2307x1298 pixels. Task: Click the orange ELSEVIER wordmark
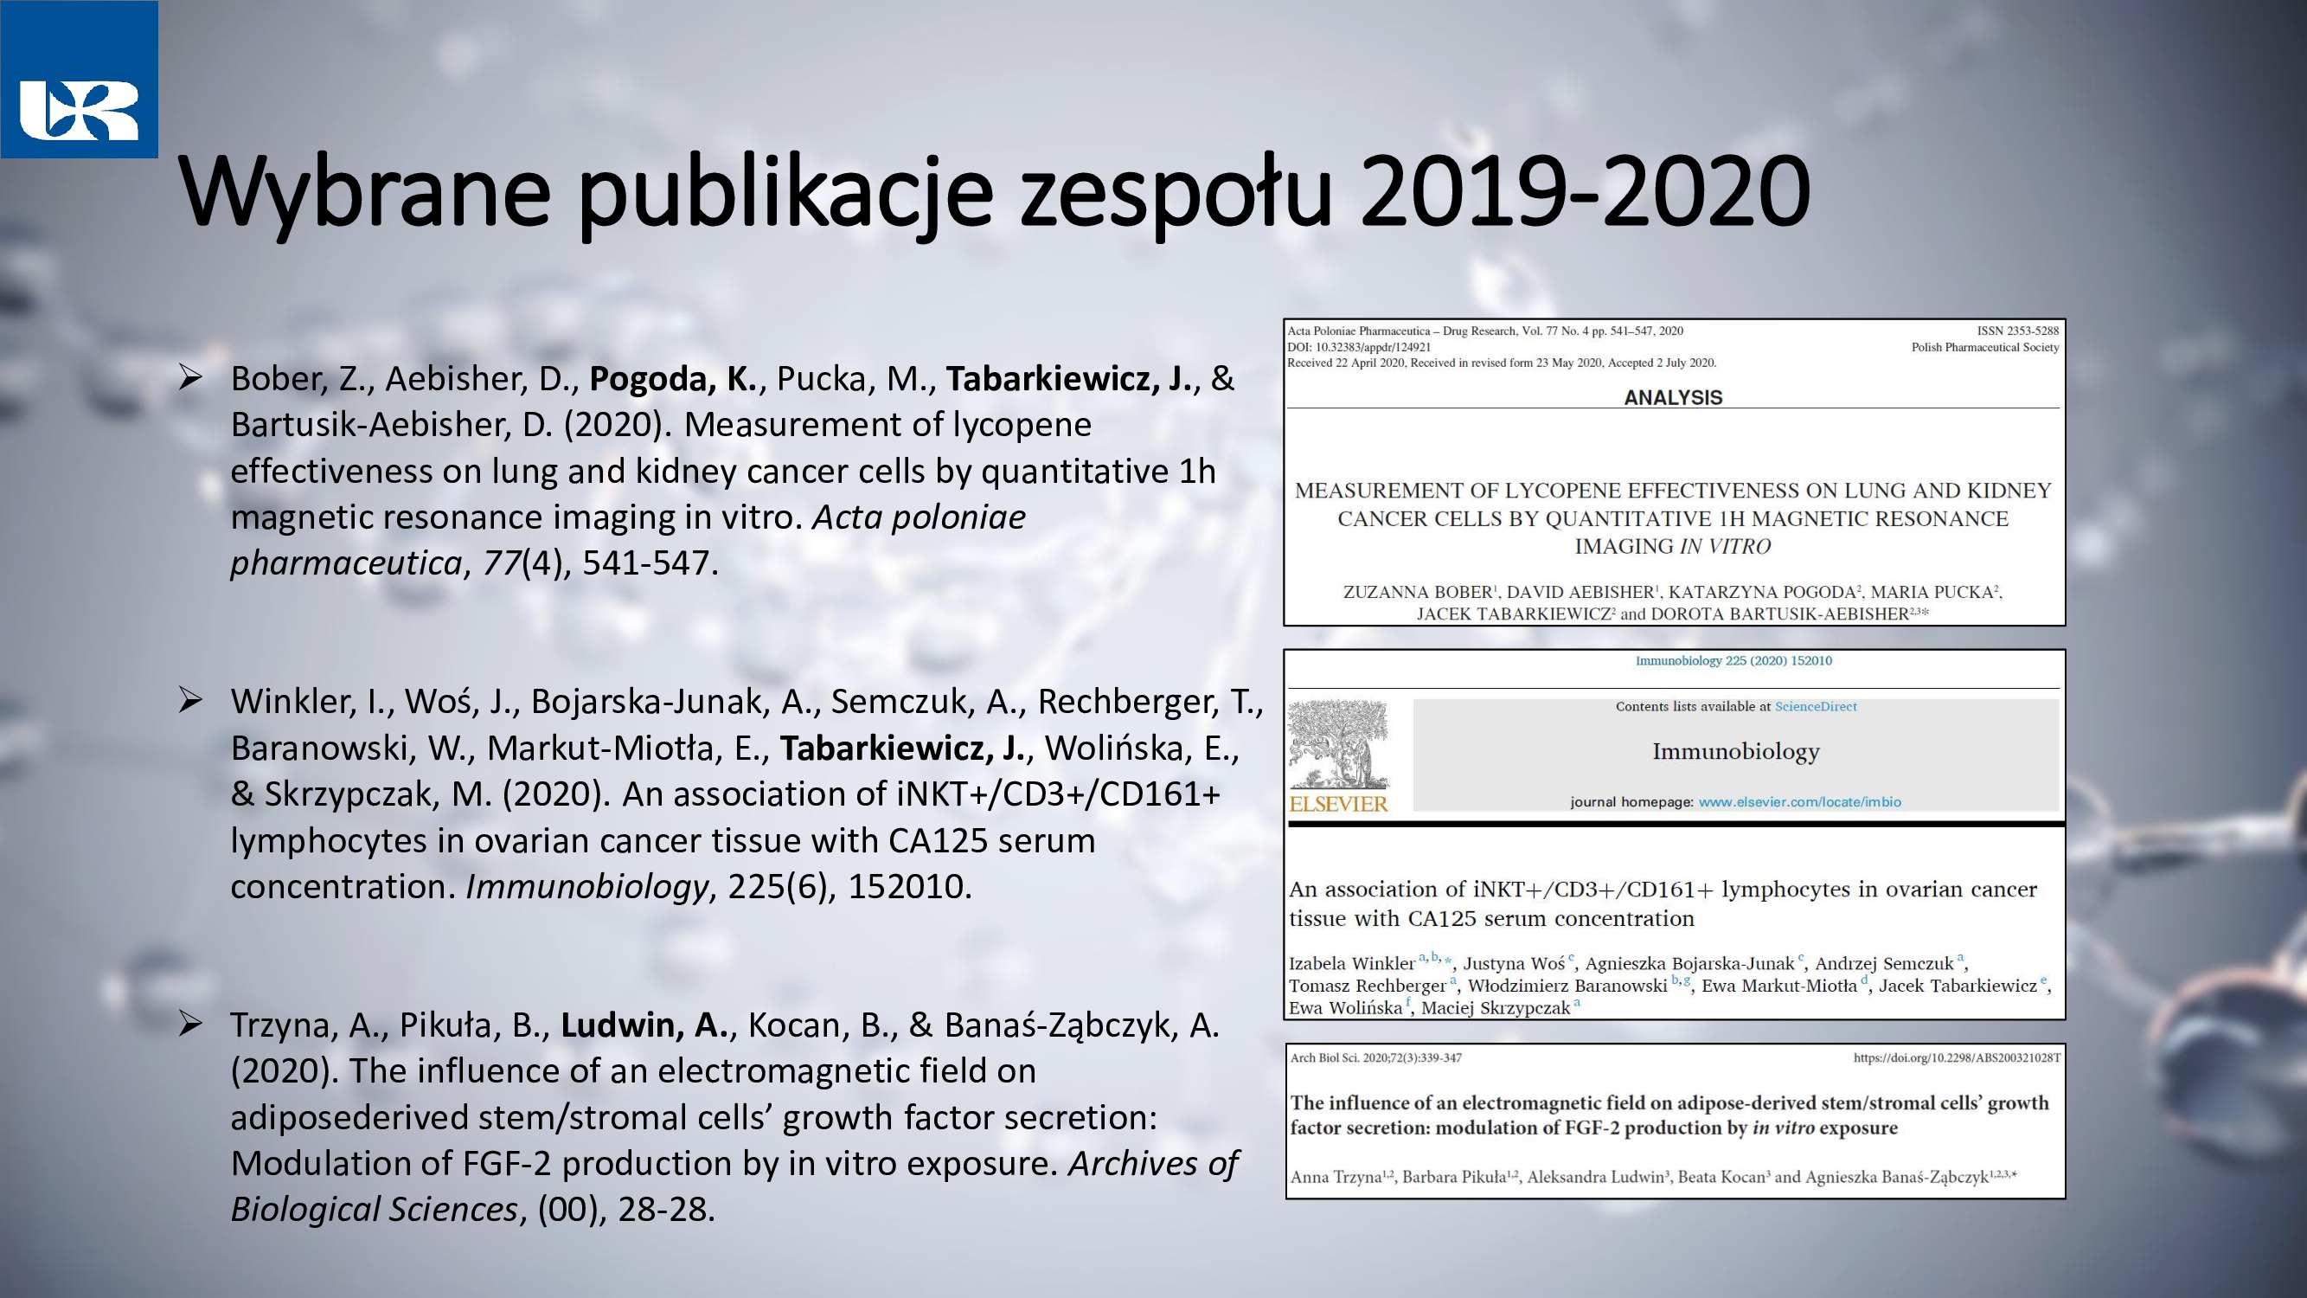pos(1338,804)
